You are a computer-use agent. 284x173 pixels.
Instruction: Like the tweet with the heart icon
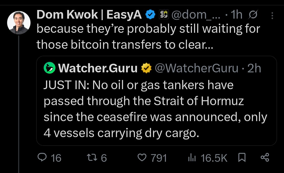coord(142,158)
